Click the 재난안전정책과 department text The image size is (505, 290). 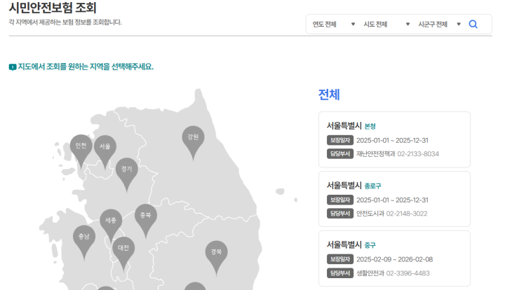tap(375, 154)
